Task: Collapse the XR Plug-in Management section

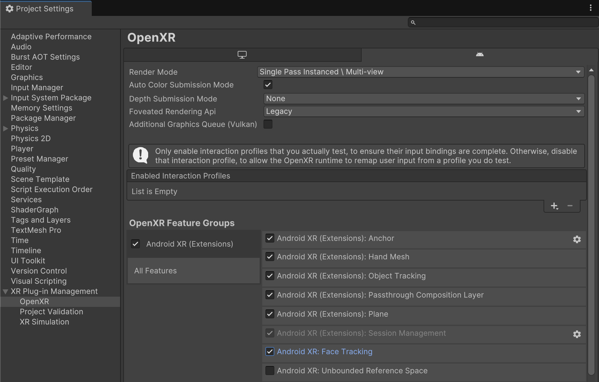Action: click(5, 292)
